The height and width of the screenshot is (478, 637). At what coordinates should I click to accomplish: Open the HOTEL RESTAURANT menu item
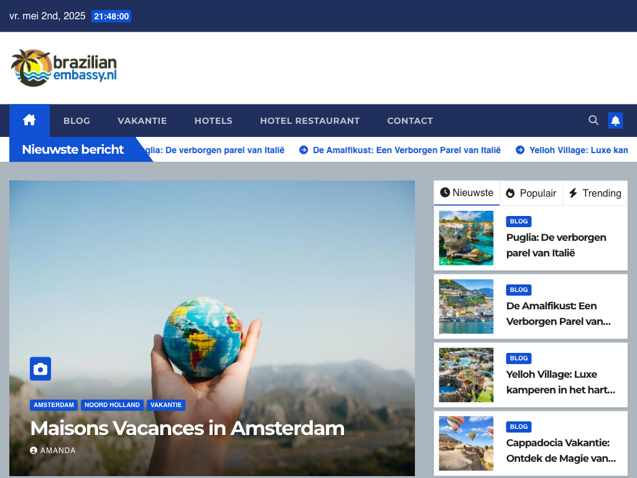[x=310, y=121]
